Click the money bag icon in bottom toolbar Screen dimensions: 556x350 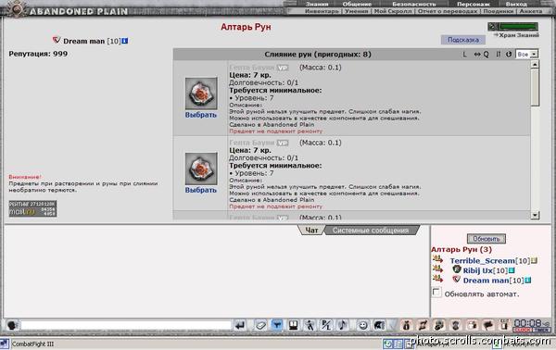[x=407, y=325]
